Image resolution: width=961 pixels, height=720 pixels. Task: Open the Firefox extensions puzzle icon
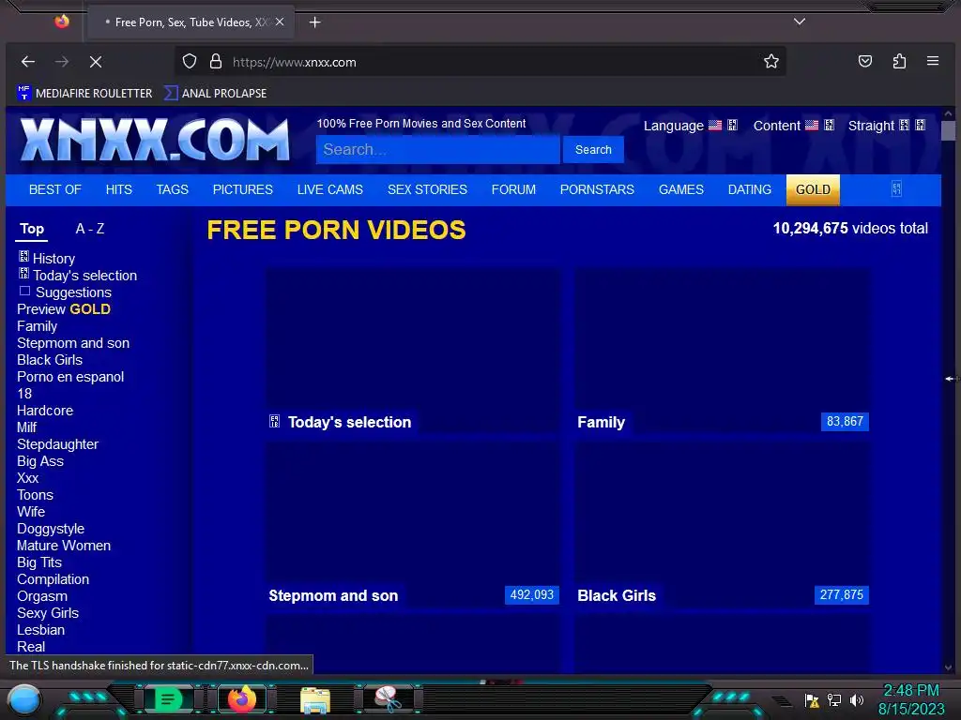point(899,61)
